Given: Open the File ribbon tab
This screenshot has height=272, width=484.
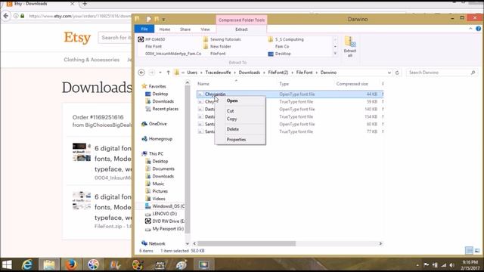Looking at the screenshot, I should pos(144,29).
